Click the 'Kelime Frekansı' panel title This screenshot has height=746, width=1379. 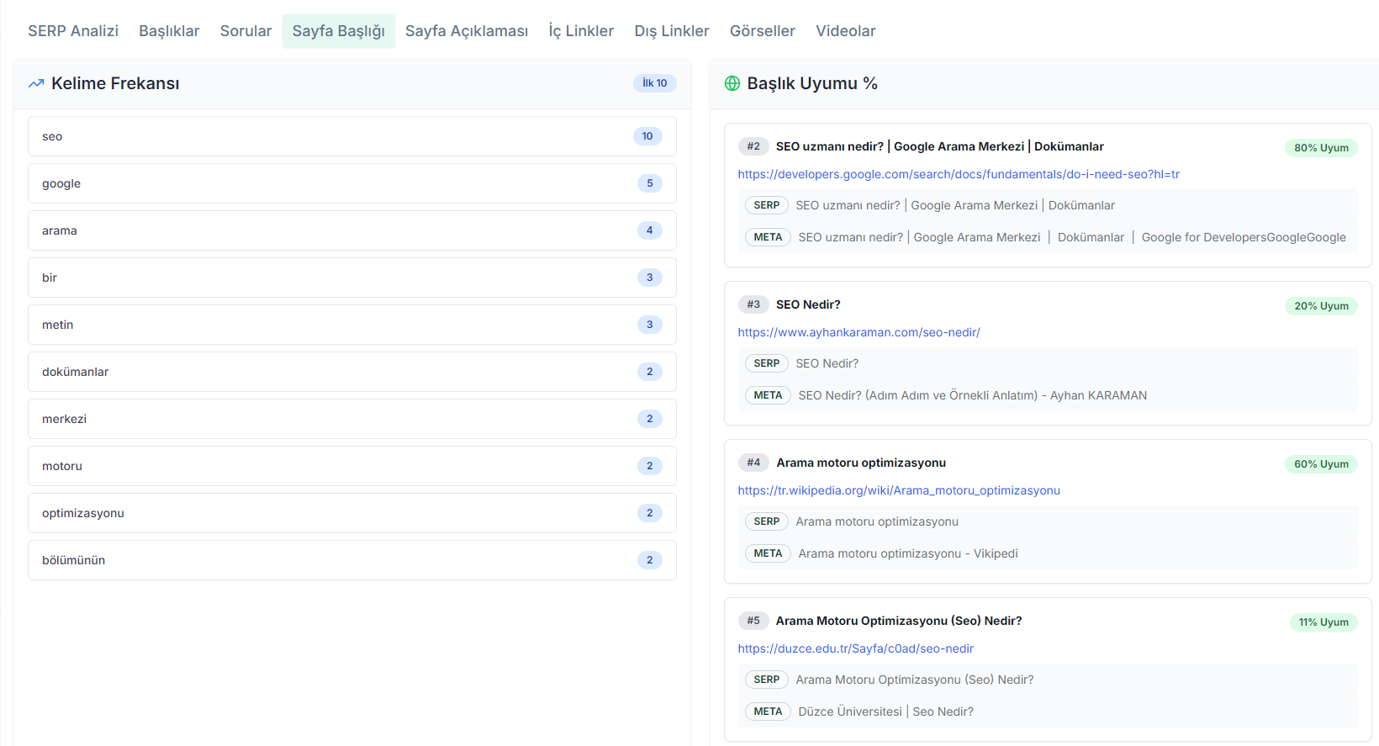115,83
